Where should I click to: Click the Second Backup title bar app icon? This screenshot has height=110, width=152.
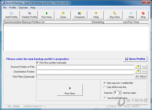[x=3, y=3]
